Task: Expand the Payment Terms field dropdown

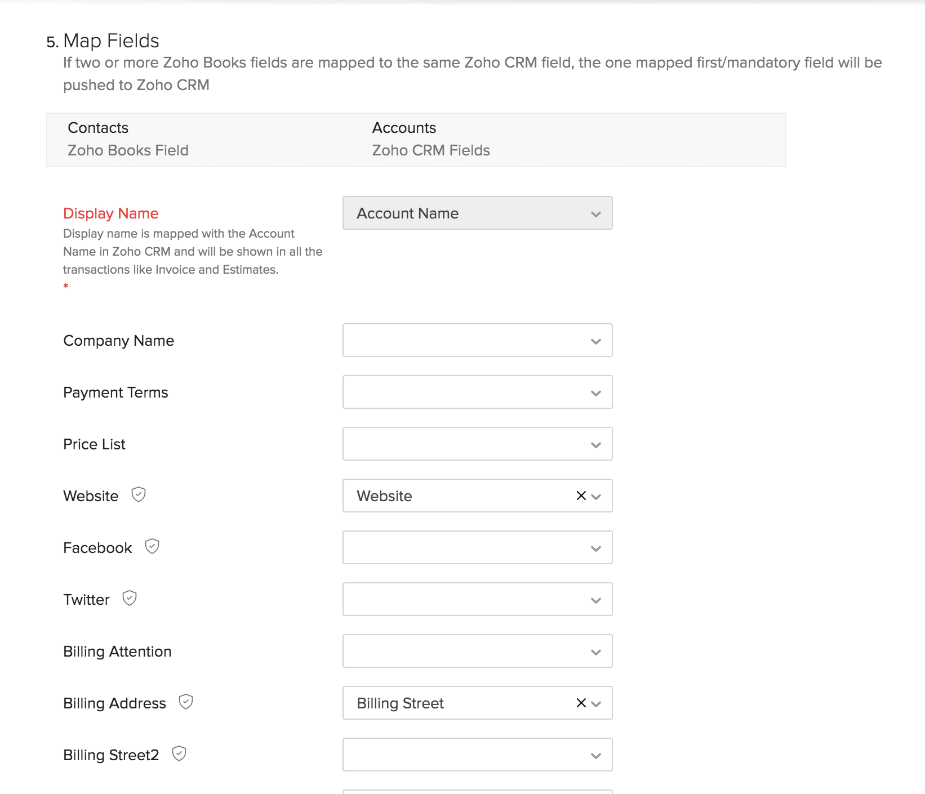Action: (477, 392)
